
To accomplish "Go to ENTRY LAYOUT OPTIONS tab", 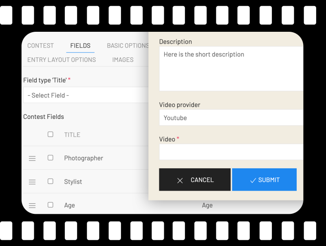I will 62,59.
